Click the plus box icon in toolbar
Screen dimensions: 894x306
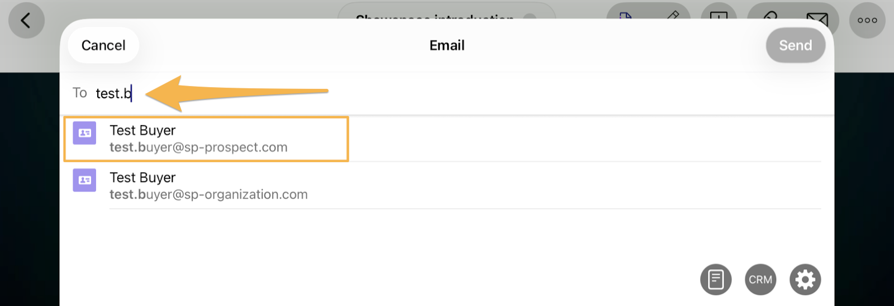click(x=719, y=16)
